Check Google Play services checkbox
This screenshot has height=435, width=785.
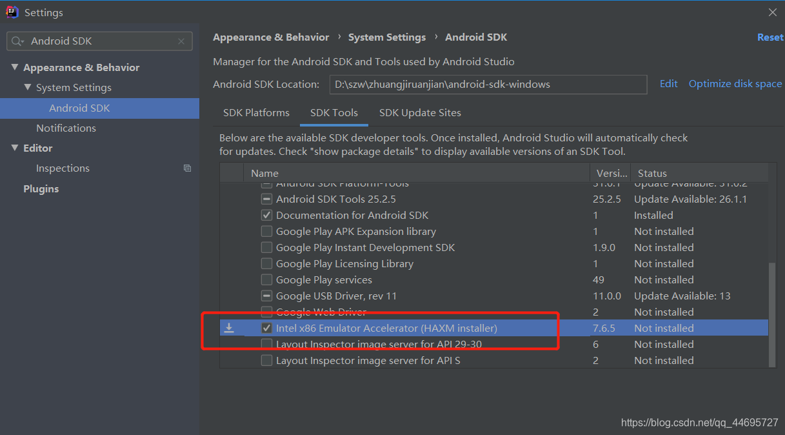click(x=266, y=280)
